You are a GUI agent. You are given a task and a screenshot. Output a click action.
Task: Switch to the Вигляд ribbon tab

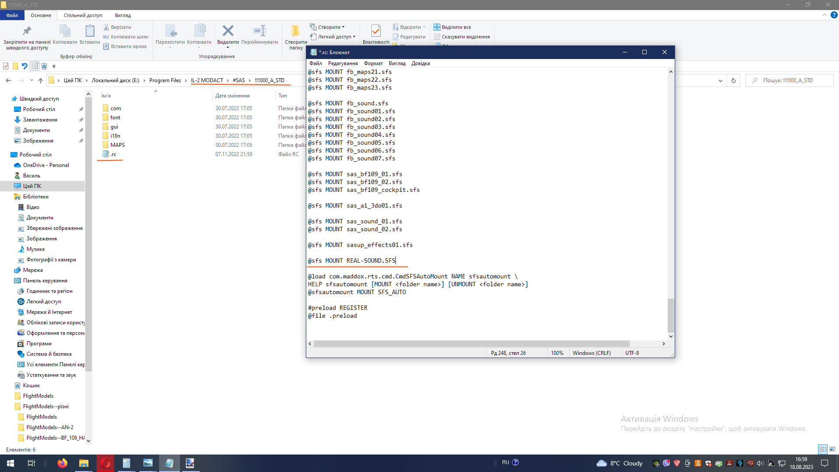coord(122,15)
